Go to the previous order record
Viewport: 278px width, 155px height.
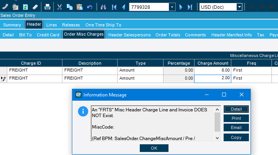point(124,7)
